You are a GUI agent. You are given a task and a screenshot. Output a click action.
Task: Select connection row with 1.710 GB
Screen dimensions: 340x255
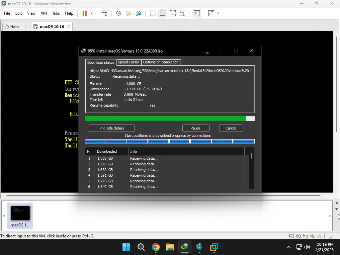167,164
